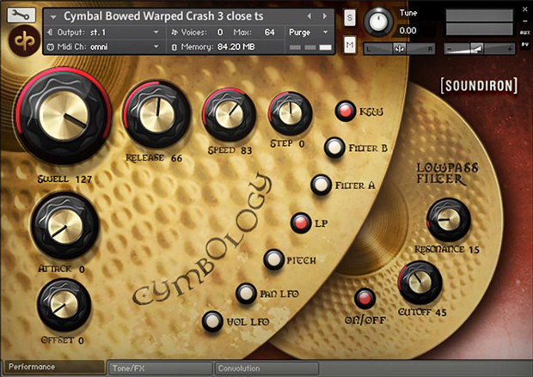This screenshot has width=533, height=377.
Task: Click the memory icon beside Memory label
Action: coord(175,47)
